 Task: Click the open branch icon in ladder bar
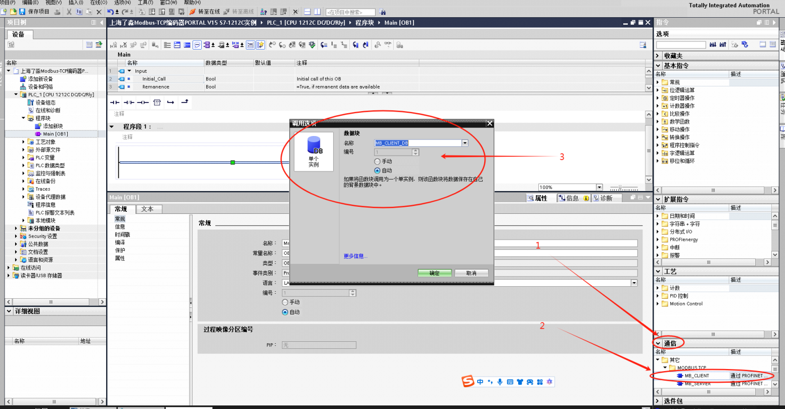(171, 103)
